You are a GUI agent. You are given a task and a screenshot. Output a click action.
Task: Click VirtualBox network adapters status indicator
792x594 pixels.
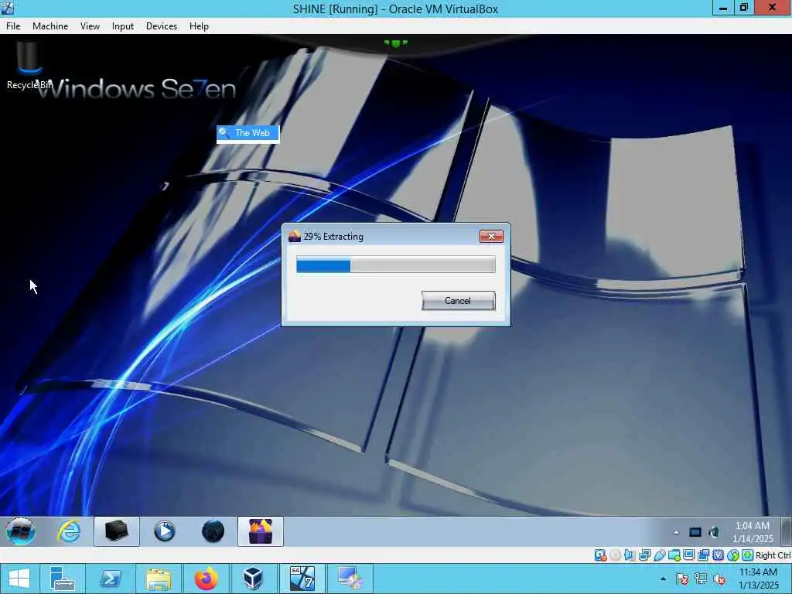point(644,555)
